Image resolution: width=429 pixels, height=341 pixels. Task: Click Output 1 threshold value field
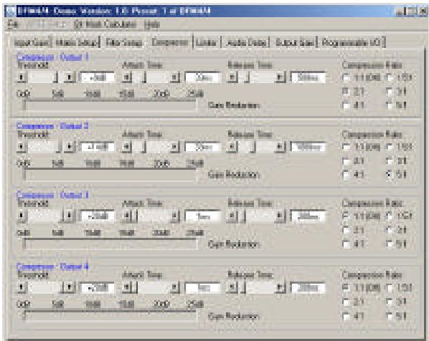coord(98,77)
